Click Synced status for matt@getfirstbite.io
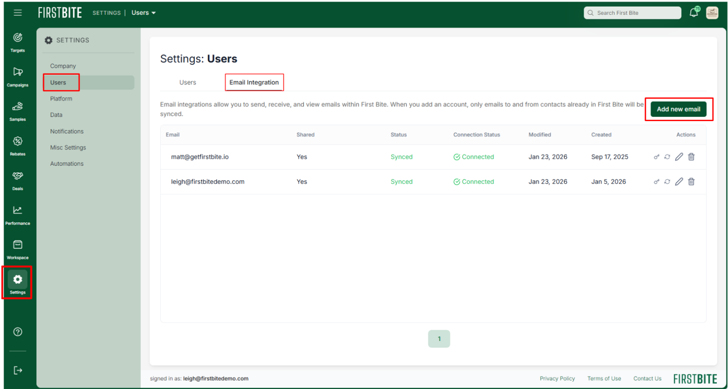728x389 pixels. click(x=402, y=157)
